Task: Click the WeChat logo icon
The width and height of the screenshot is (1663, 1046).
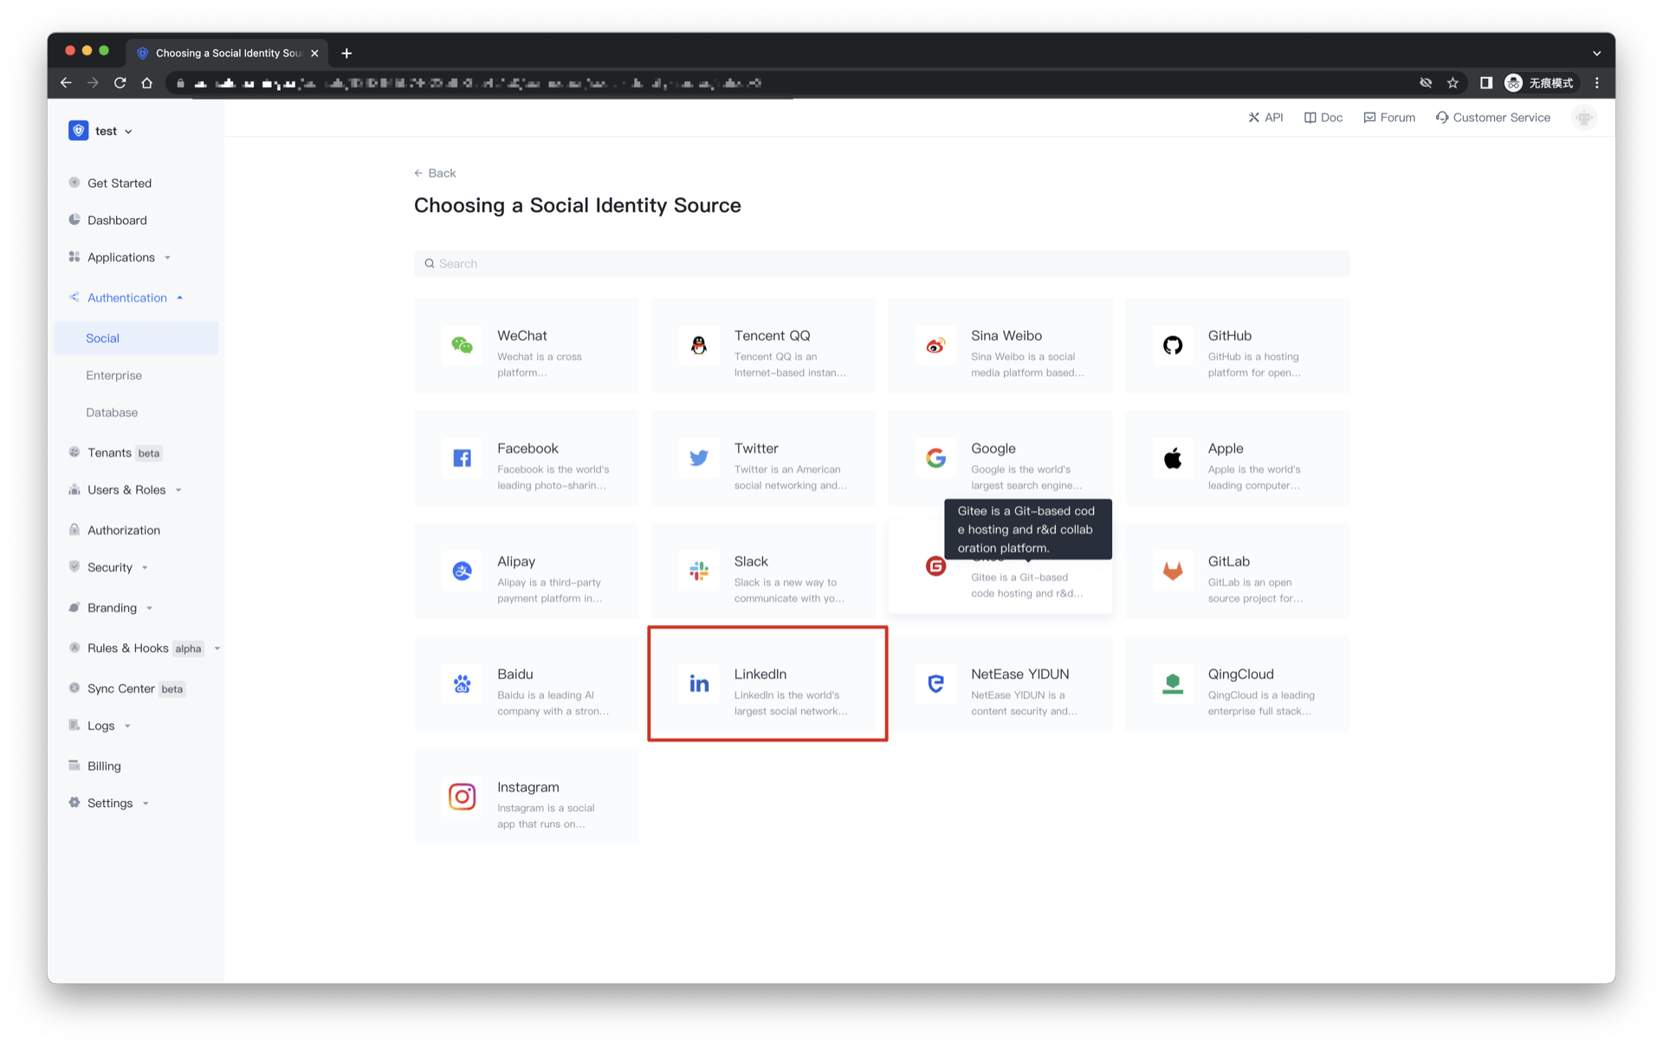Action: [x=462, y=345]
